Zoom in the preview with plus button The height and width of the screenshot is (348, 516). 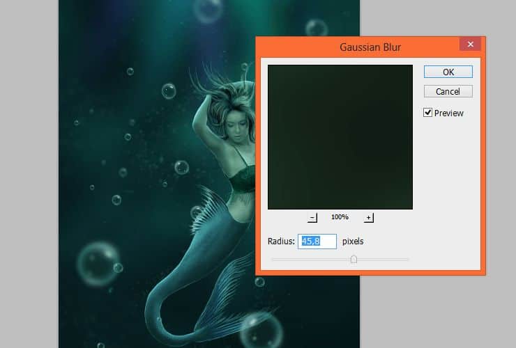(x=369, y=218)
